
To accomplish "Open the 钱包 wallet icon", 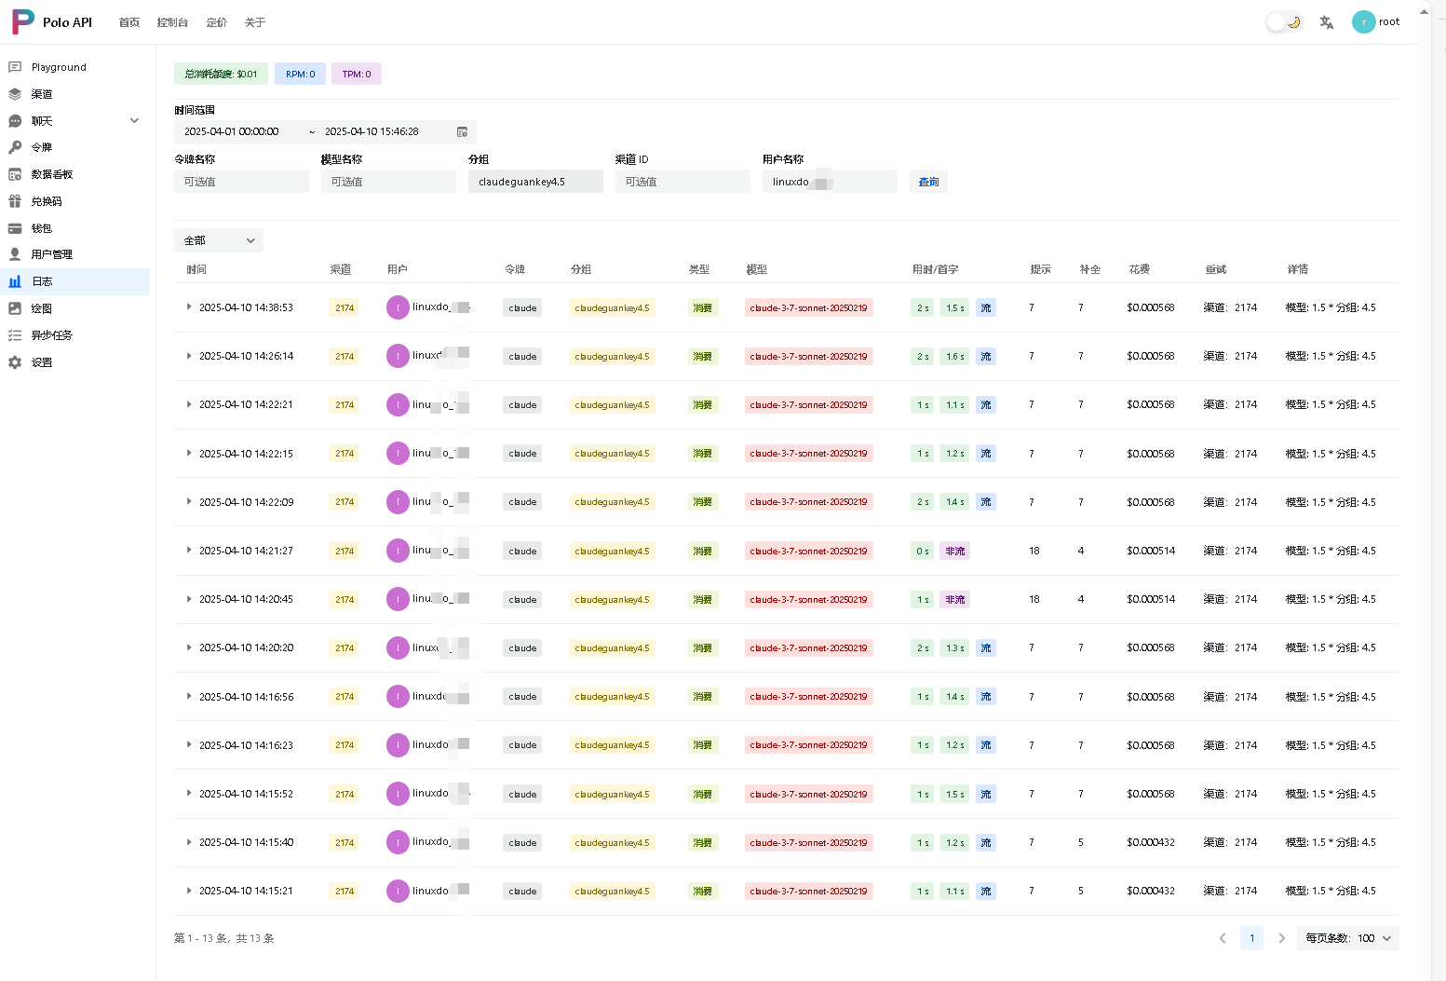I will [15, 228].
